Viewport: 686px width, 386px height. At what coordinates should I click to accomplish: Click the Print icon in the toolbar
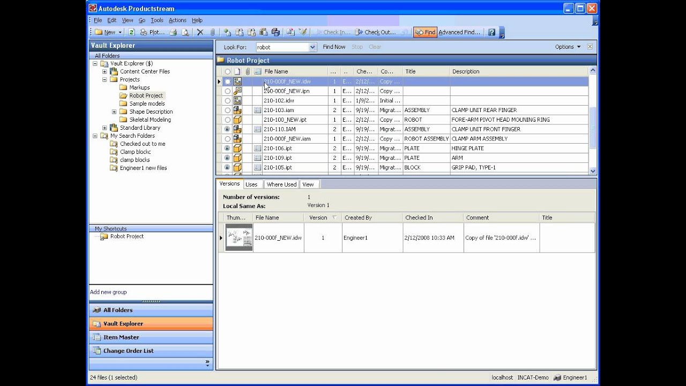coord(173,32)
